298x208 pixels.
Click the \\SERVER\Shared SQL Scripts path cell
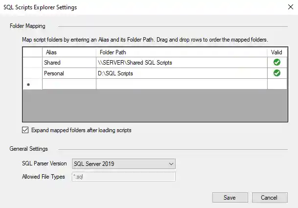point(182,63)
